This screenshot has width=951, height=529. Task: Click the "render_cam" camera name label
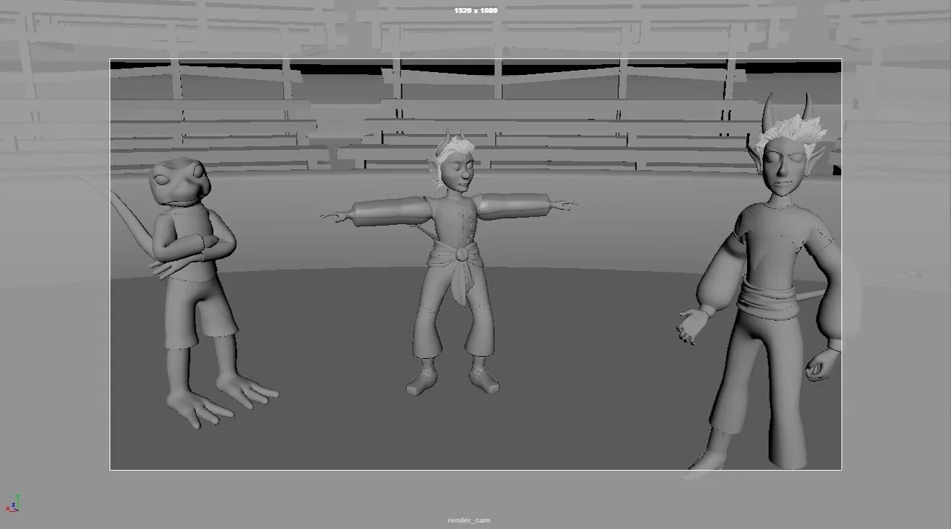[x=468, y=520]
